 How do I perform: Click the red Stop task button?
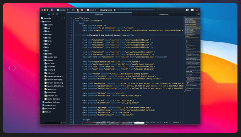82,10
